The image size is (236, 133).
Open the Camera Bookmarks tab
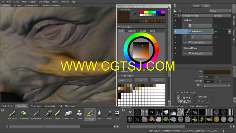click(x=198, y=106)
